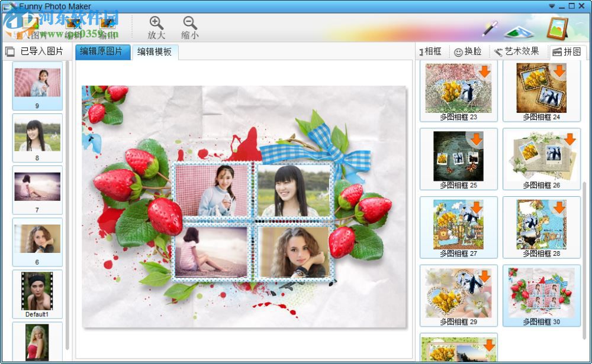Click the landscape image icon near top right
This screenshot has height=364, width=592.
[x=519, y=31]
